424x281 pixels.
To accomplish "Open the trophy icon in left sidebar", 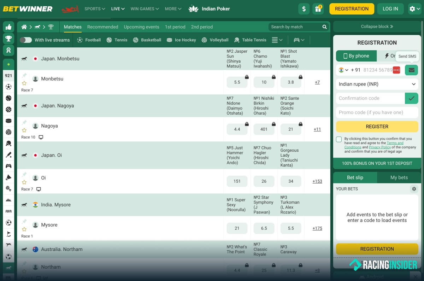I will coord(8,39).
